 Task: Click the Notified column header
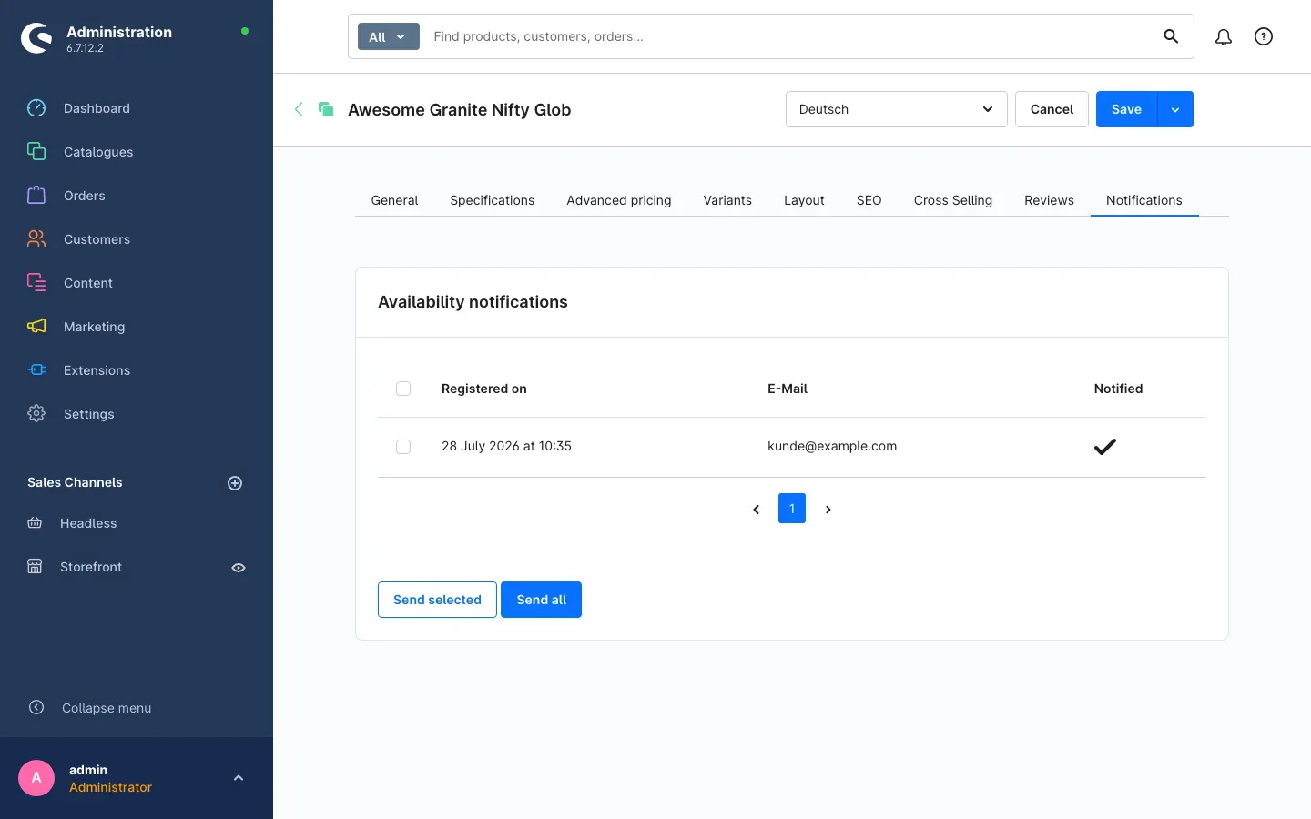pos(1118,389)
